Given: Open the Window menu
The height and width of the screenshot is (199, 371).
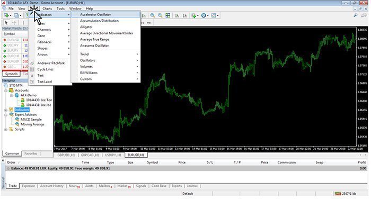Looking at the screenshot, I should (x=75, y=8).
